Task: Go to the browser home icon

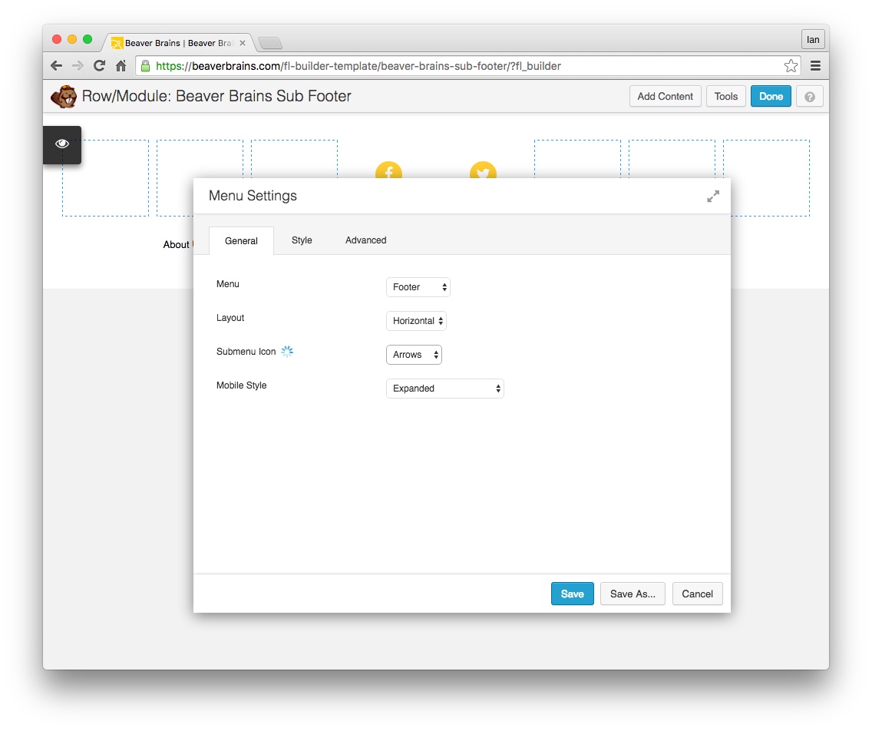Action: click(121, 65)
